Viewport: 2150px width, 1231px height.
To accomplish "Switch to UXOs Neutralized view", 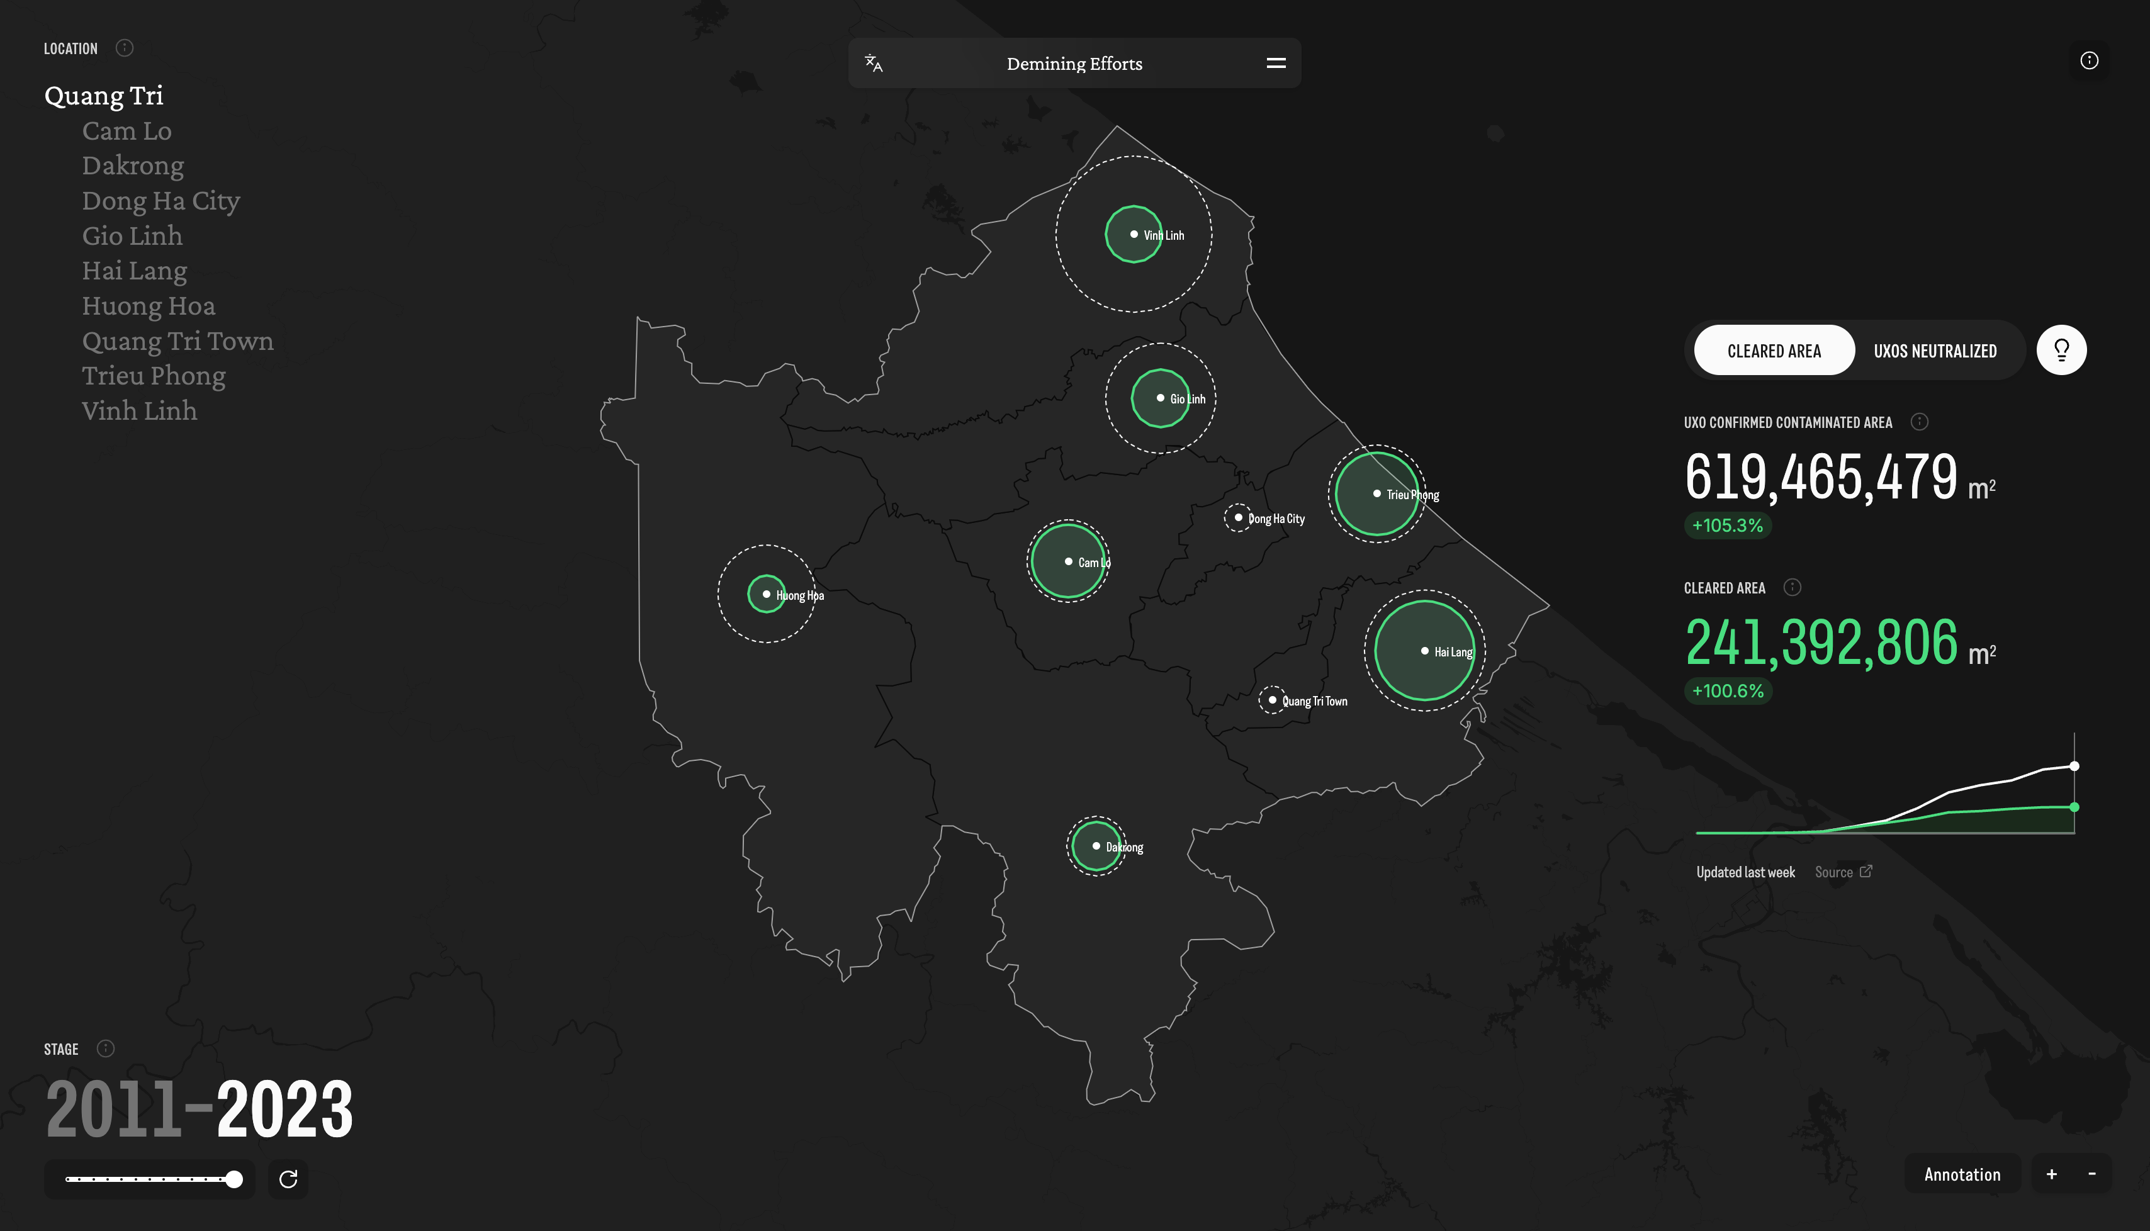I will [1934, 351].
